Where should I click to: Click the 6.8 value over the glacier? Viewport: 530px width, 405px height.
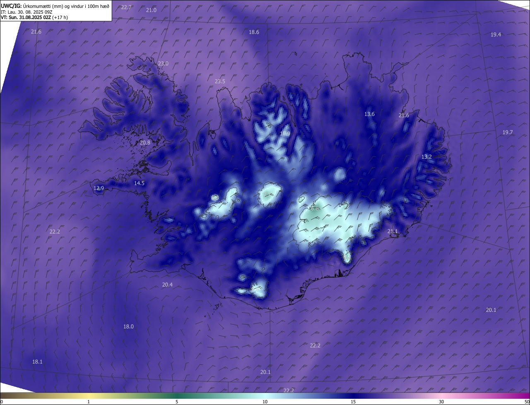click(315, 208)
